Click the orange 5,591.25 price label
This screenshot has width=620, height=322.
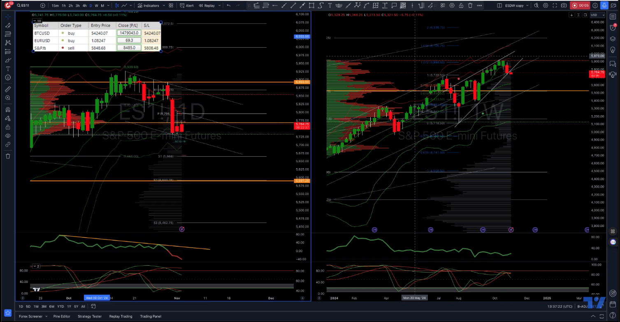point(302,181)
